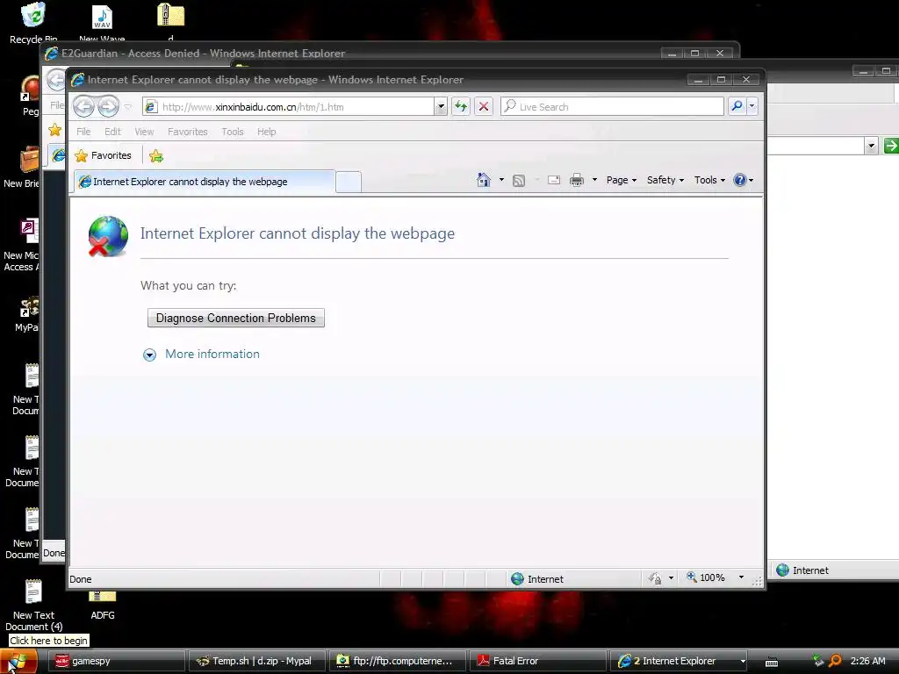Open the Safety command bar menu

(x=665, y=180)
